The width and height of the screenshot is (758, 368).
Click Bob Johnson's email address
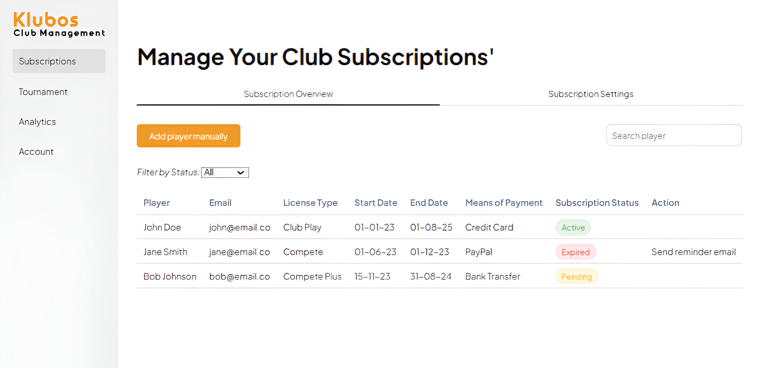(239, 276)
